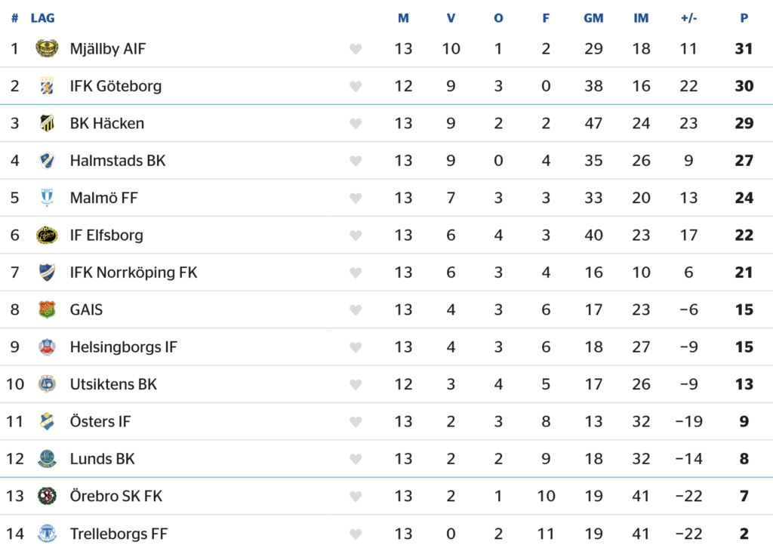
Task: Click the GAIS club badge
Action: [x=47, y=309]
